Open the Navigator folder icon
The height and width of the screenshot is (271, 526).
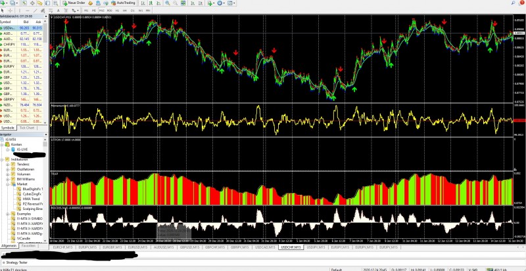click(x=40, y=3)
